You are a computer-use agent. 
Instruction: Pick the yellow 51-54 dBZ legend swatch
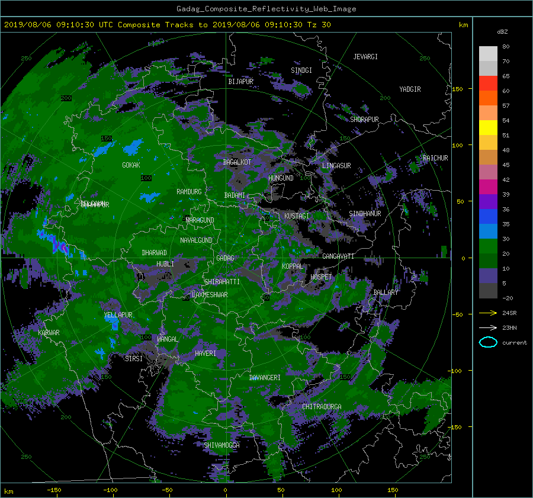point(488,128)
